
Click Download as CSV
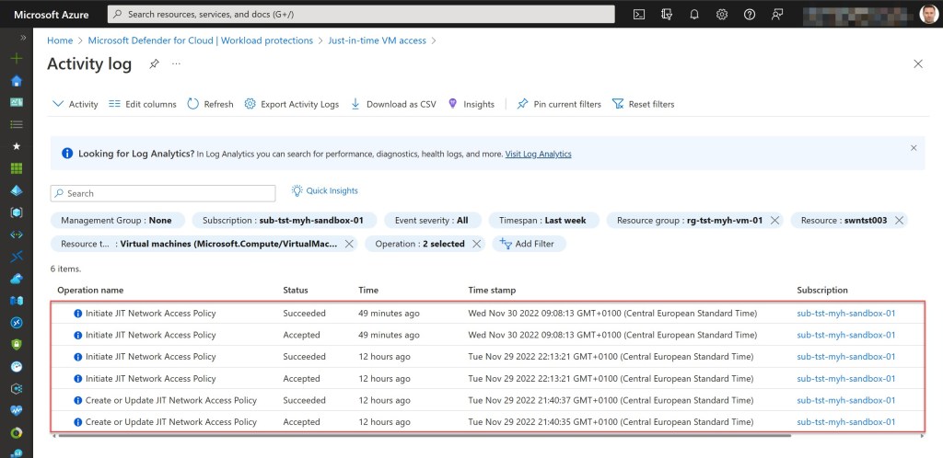393,104
